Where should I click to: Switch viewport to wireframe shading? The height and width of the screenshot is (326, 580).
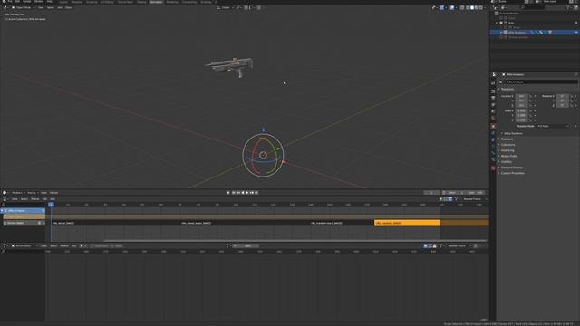(x=468, y=7)
